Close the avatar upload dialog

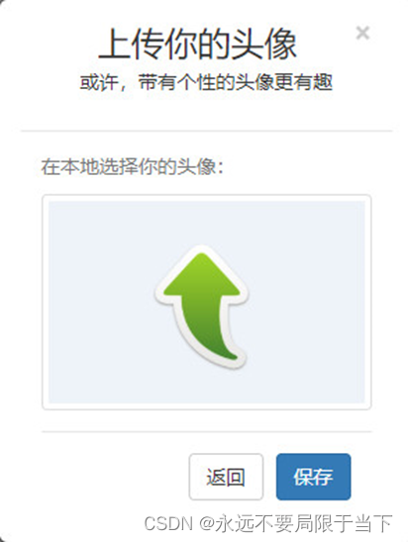[362, 33]
